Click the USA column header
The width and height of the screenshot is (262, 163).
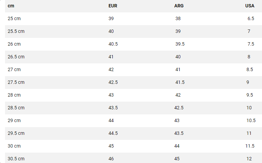click(x=250, y=6)
